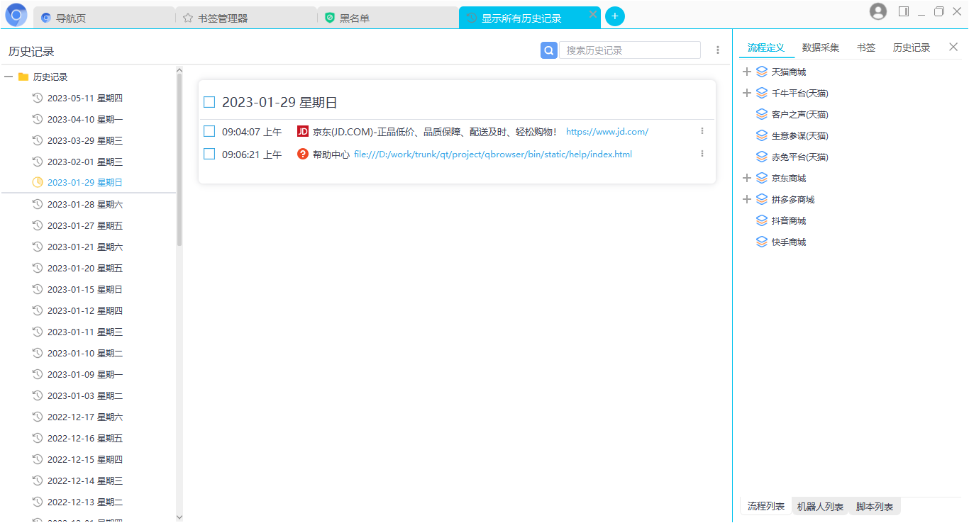The image size is (969, 523).
Task: Check the 09:06:21 上午 entry checkbox
Action: pos(209,154)
